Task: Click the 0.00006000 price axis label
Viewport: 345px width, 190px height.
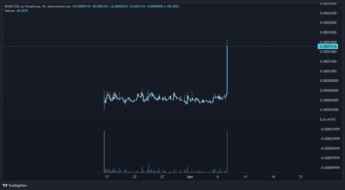Action: pos(329,91)
